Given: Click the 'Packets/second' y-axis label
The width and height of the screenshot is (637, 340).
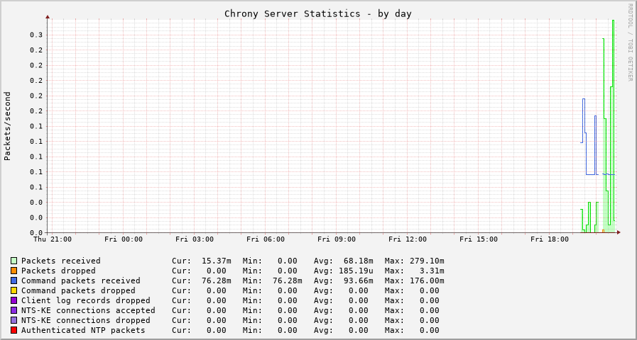Looking at the screenshot, I should pos(7,126).
